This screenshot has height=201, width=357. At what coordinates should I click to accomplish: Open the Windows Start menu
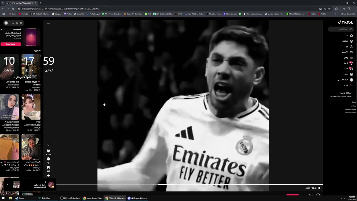[4, 198]
